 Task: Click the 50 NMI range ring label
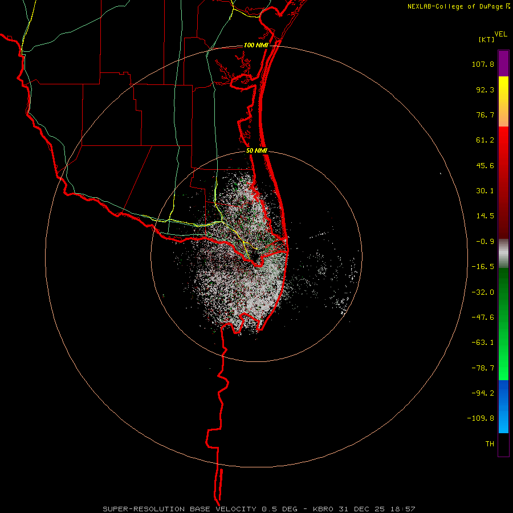point(256,151)
